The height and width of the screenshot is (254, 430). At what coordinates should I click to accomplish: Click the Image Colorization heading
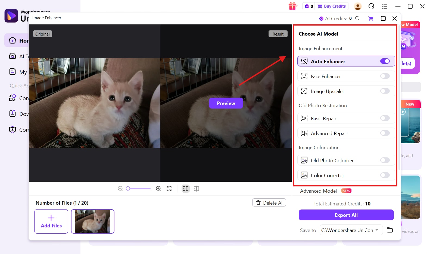pos(319,148)
